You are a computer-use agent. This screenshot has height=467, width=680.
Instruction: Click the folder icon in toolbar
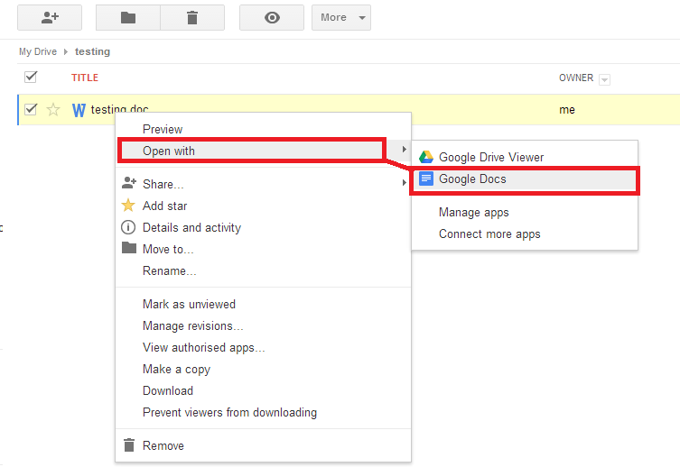[x=127, y=18]
